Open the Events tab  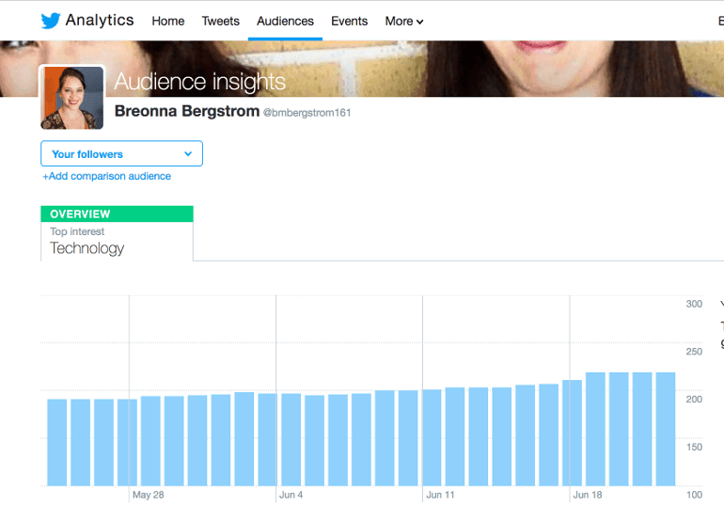click(x=349, y=22)
